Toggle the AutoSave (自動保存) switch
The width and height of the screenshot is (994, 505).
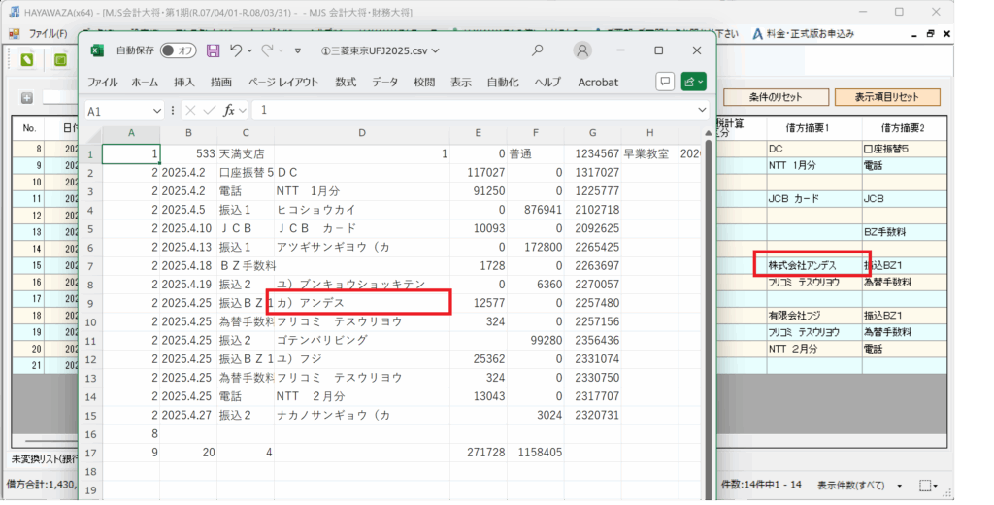[x=179, y=50]
